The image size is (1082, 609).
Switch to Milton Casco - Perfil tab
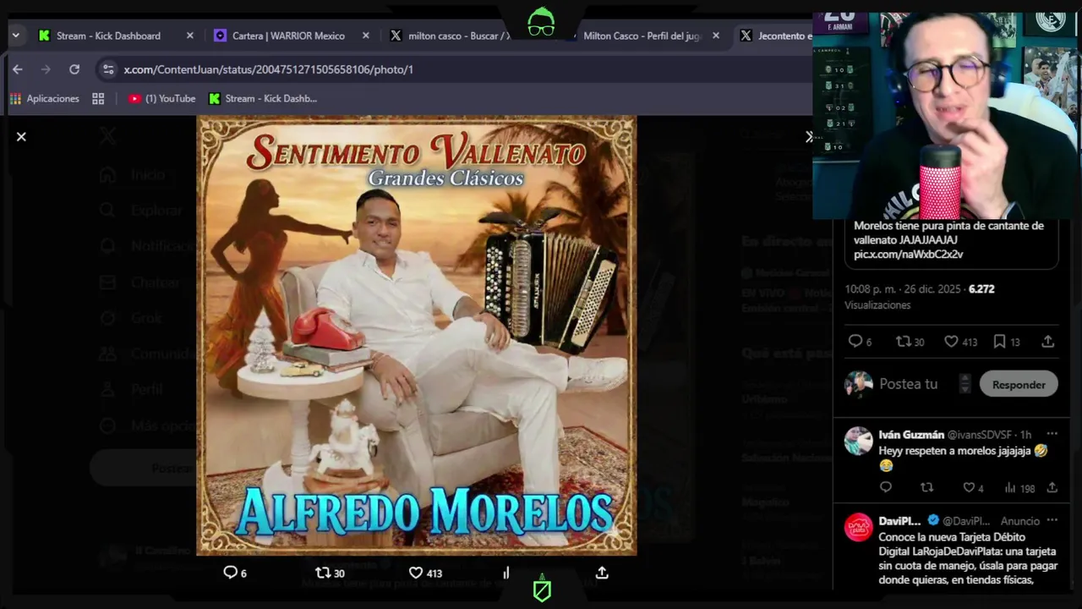(642, 36)
